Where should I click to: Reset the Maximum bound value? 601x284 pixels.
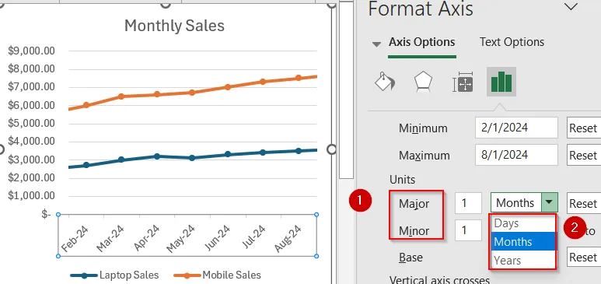[x=584, y=155]
